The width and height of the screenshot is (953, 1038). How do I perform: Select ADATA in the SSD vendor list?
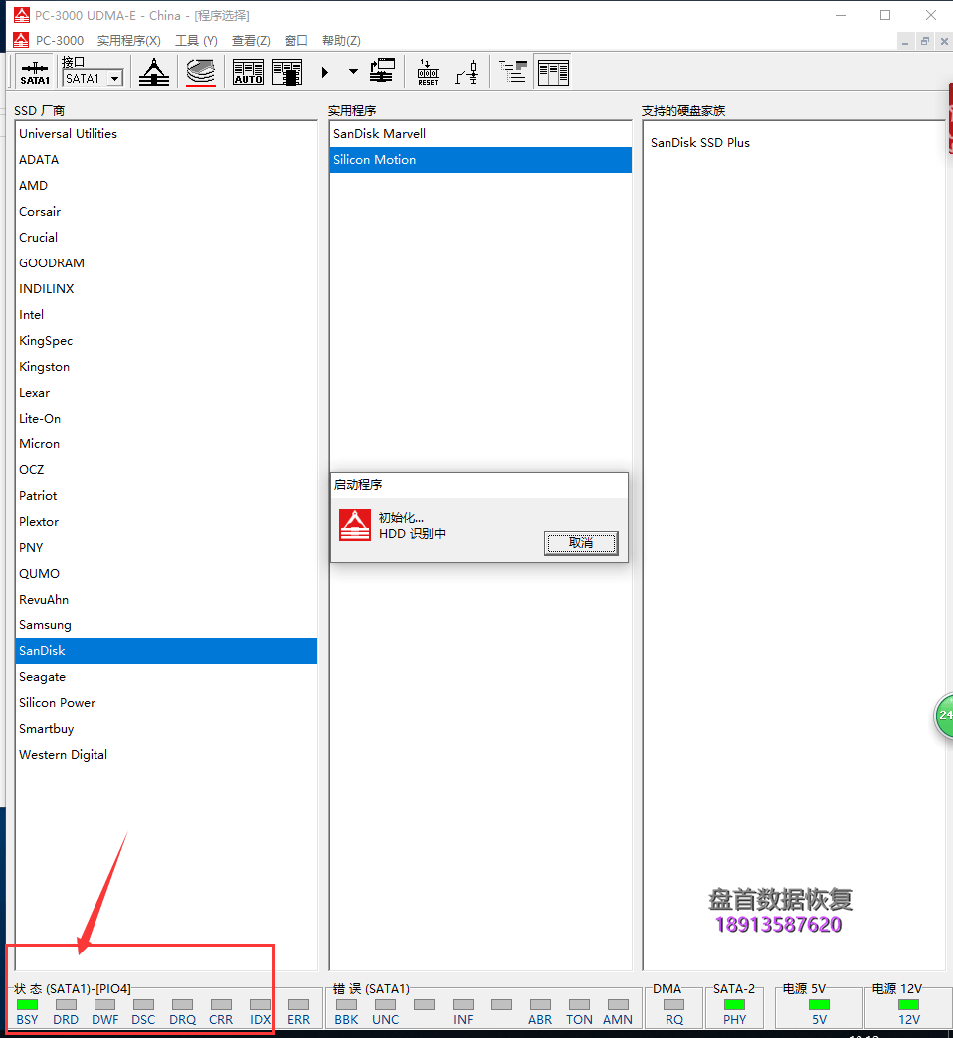pos(166,159)
